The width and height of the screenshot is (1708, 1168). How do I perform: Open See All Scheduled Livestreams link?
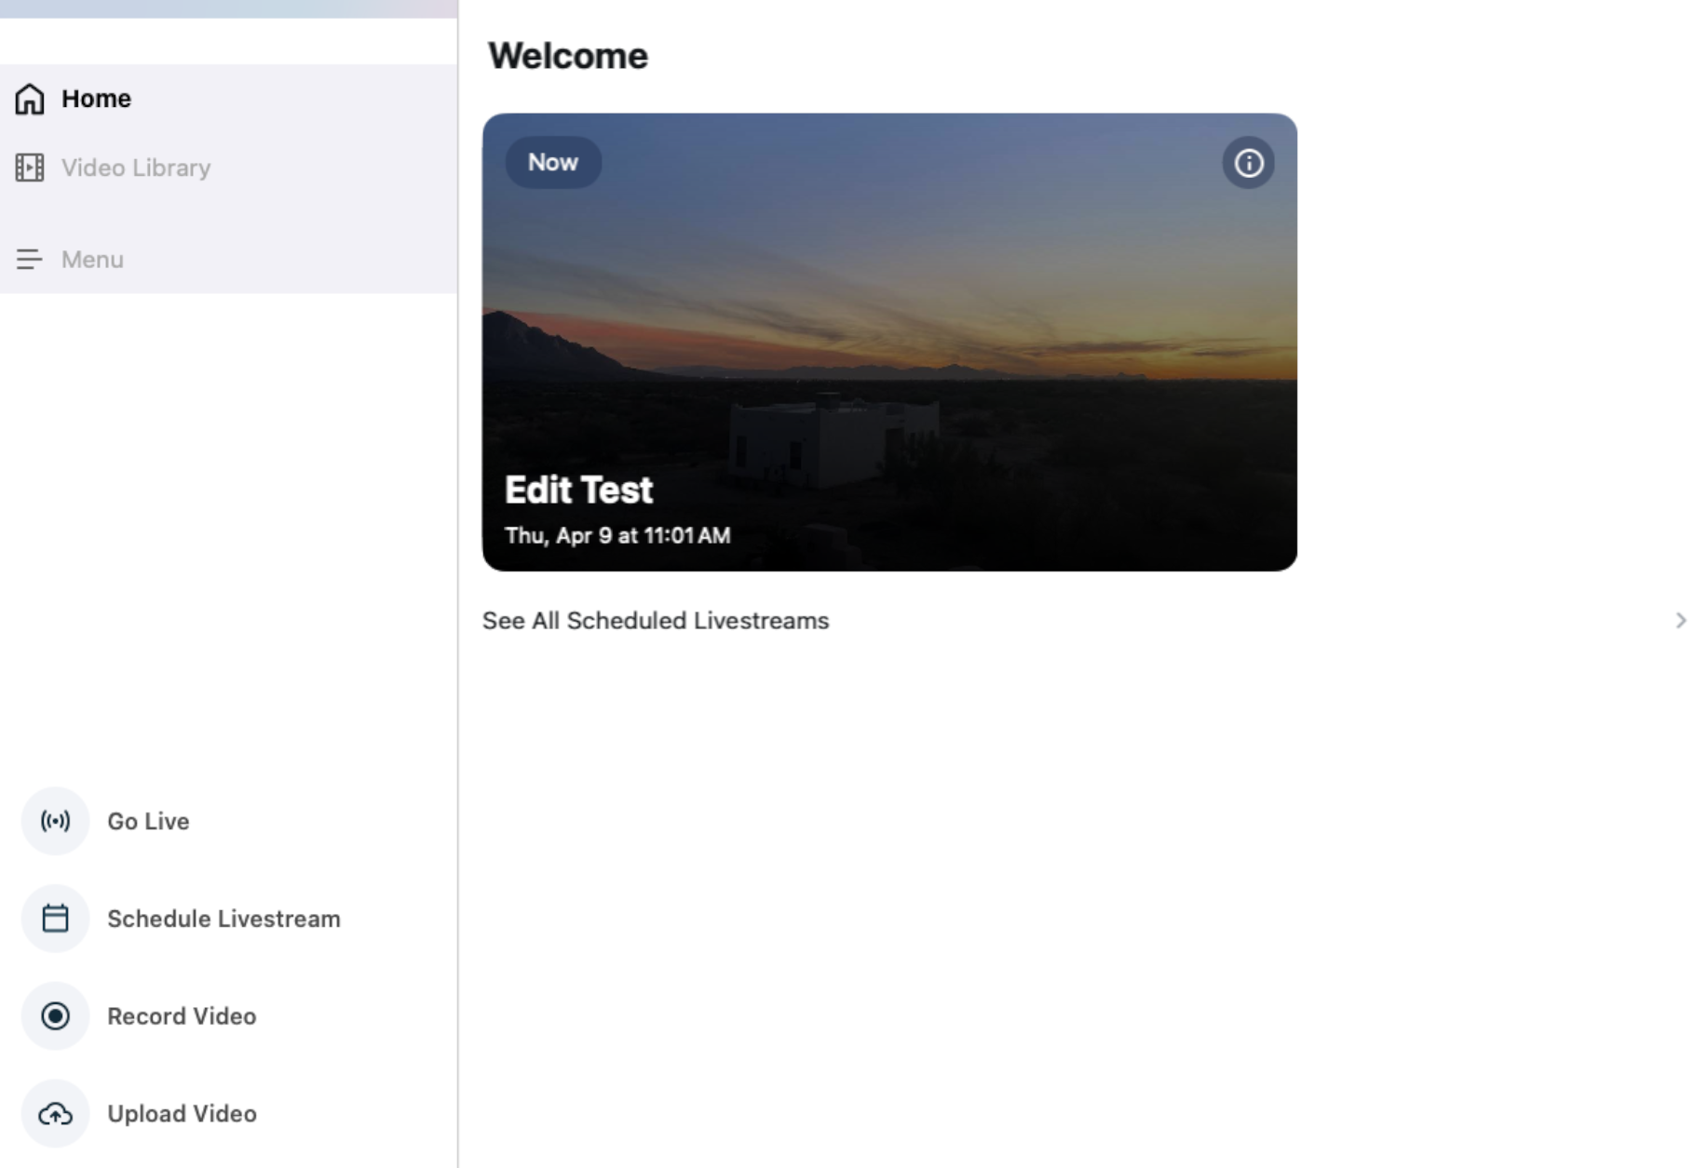coord(656,621)
